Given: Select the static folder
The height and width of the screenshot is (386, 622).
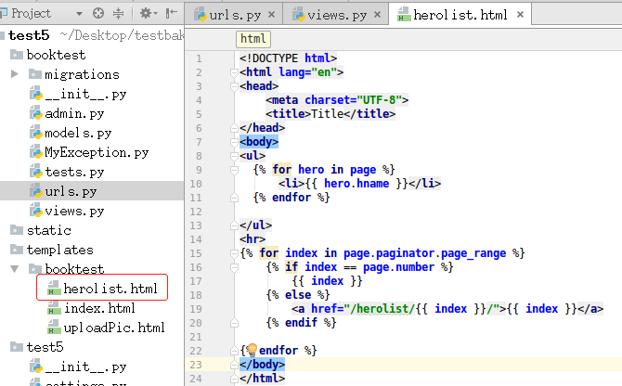Looking at the screenshot, I should coord(49,230).
